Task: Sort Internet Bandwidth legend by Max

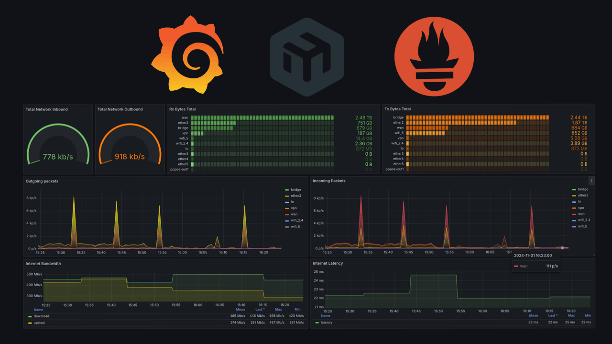Action: (278, 310)
